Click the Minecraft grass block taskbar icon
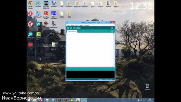 click(x=59, y=100)
